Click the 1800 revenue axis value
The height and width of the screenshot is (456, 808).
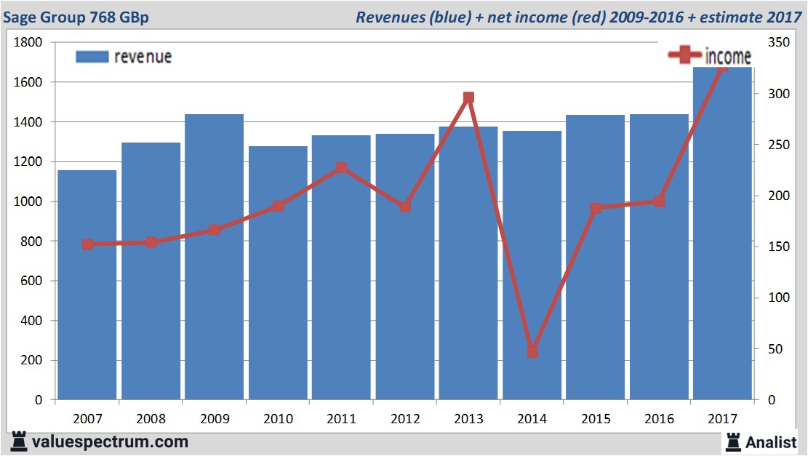tap(28, 42)
